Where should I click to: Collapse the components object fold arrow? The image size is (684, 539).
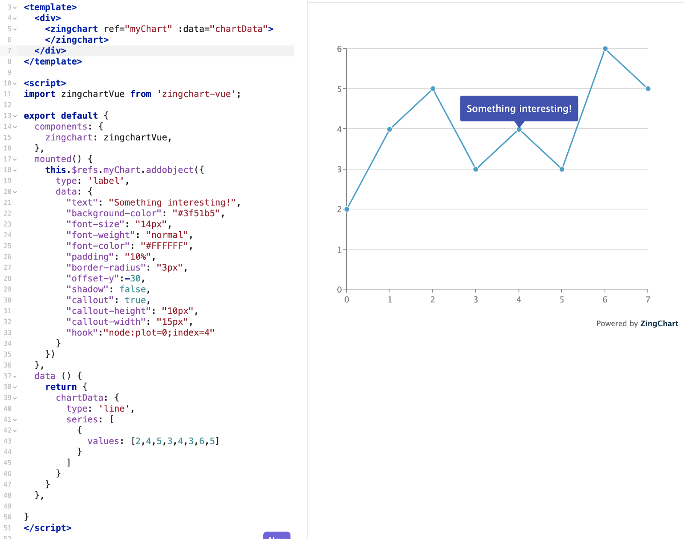[15, 127]
